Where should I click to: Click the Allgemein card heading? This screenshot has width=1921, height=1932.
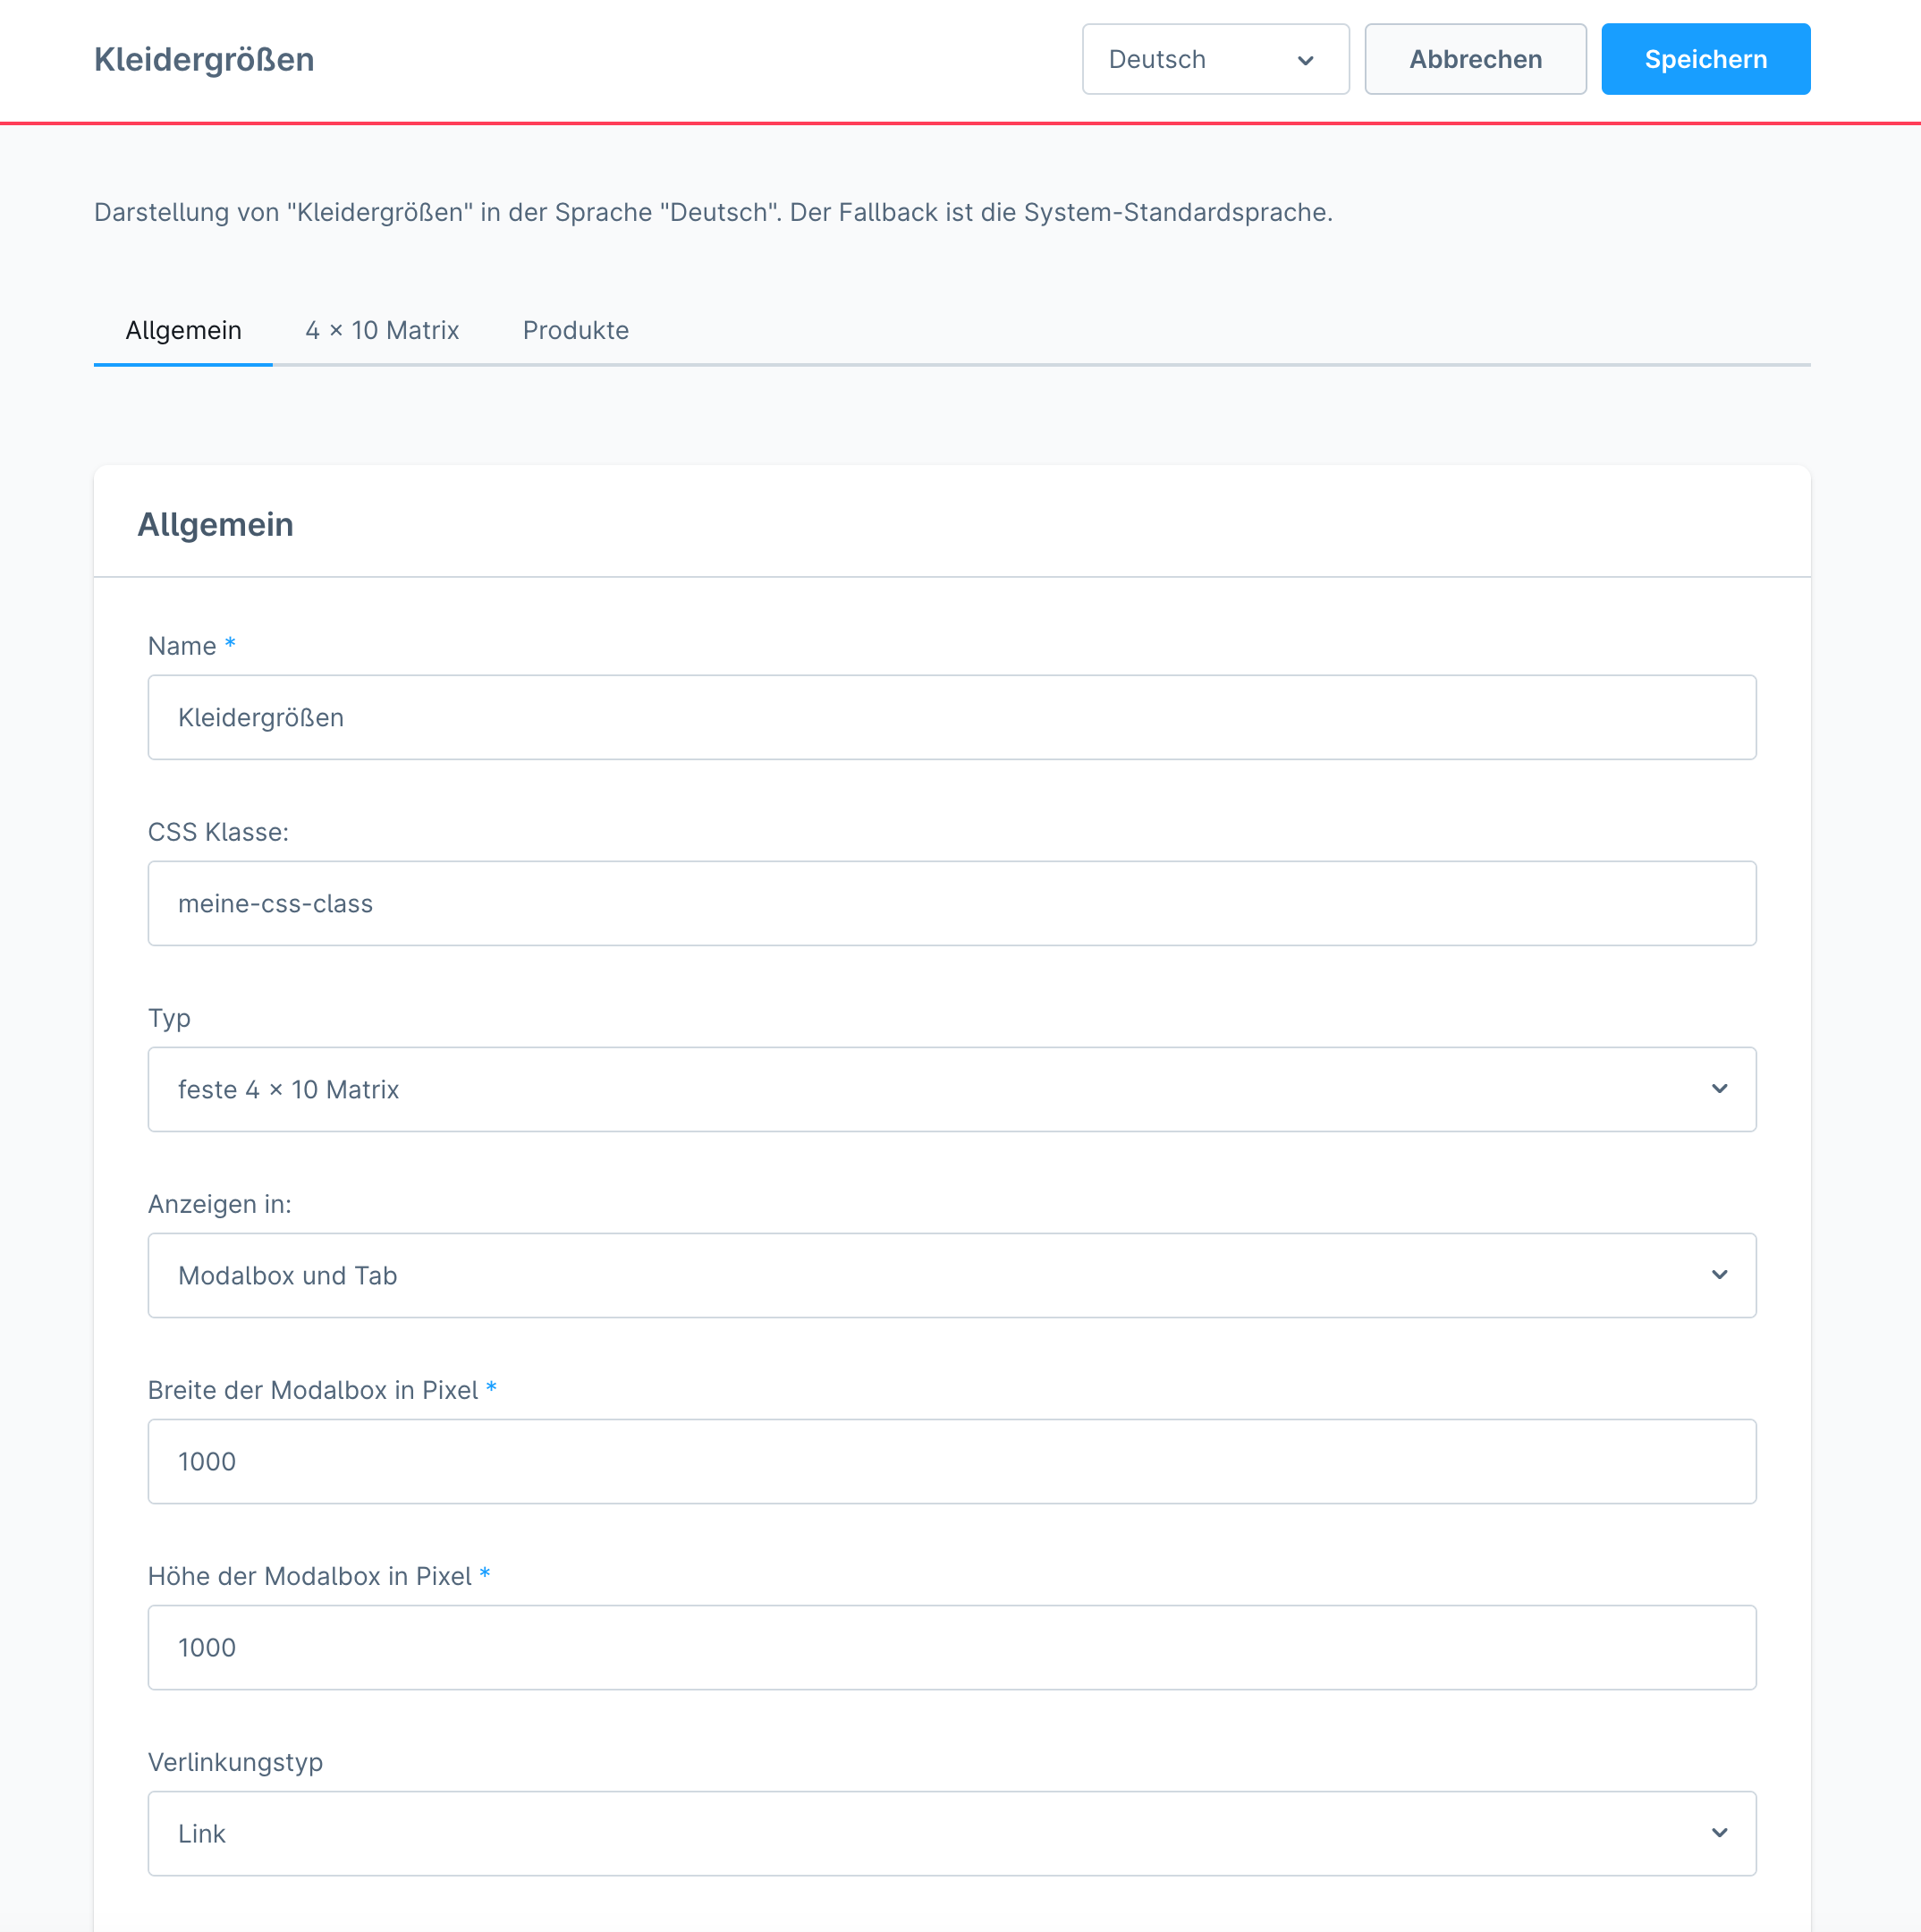215,525
